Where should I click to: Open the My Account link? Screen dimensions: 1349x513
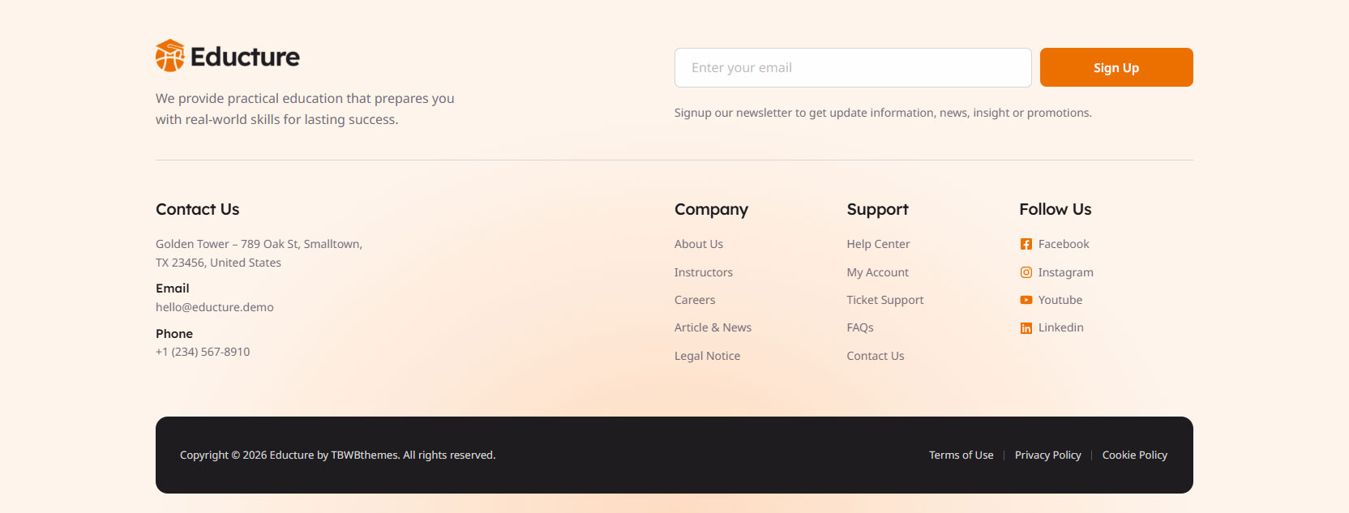click(877, 272)
